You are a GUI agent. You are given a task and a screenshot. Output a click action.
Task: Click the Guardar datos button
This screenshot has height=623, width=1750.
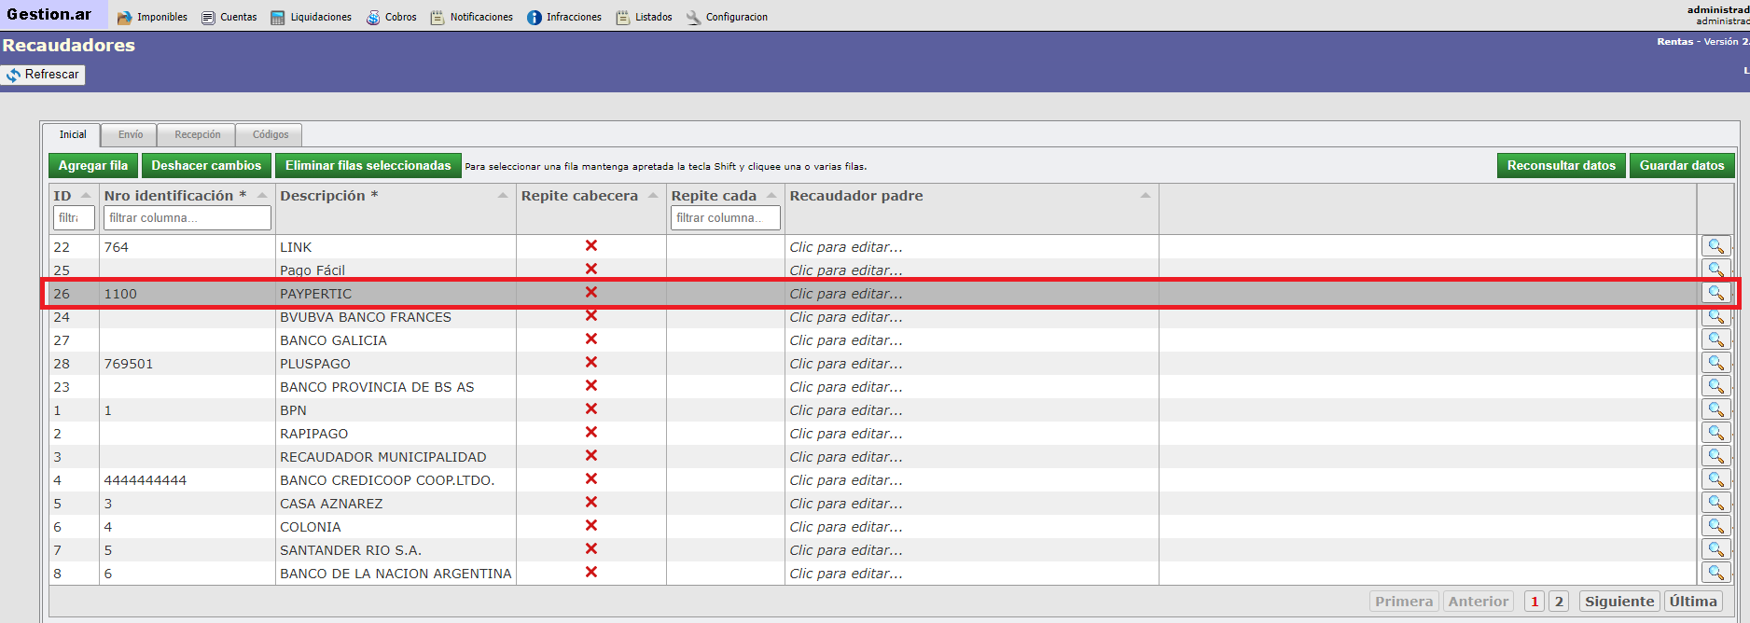coord(1681,166)
